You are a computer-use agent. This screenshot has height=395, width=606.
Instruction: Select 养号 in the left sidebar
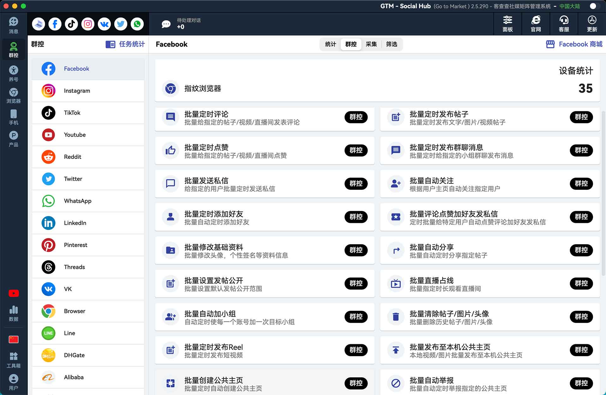pos(13,73)
